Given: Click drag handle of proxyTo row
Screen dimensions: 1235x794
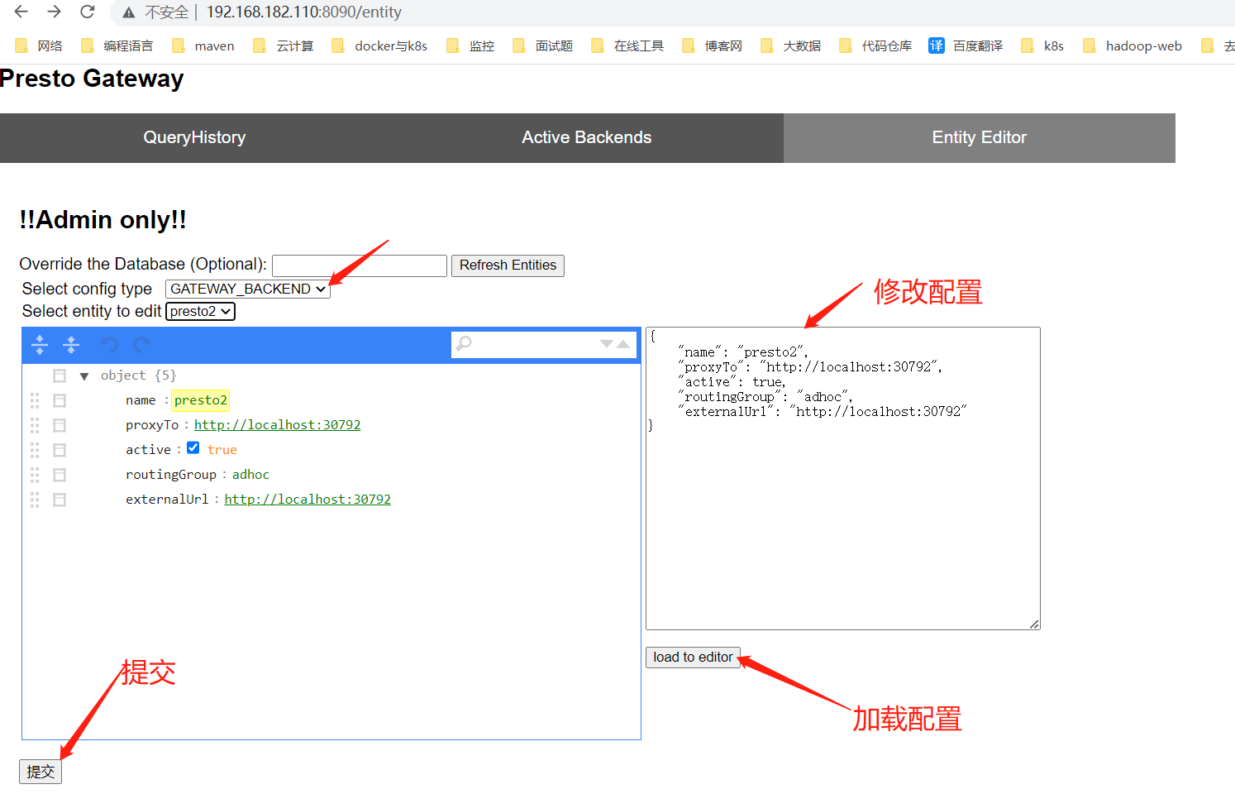Looking at the screenshot, I should point(35,425).
